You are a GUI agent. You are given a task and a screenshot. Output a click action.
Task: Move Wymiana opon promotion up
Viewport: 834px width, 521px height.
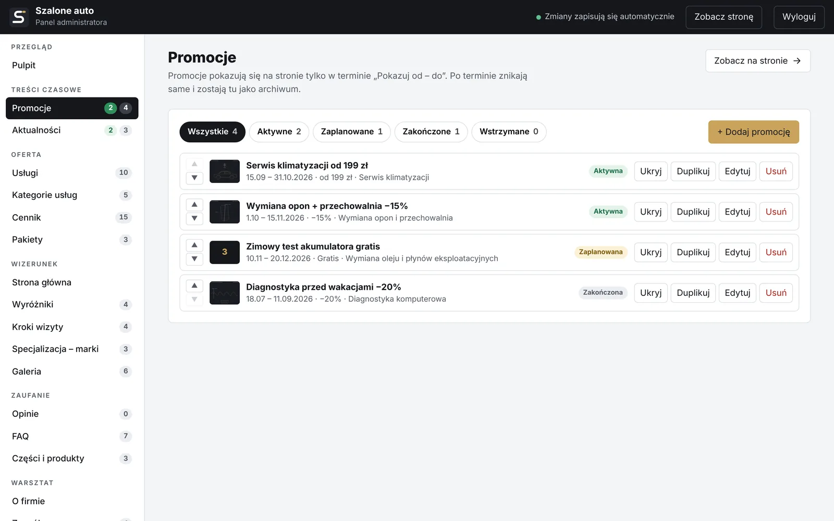[x=194, y=205]
